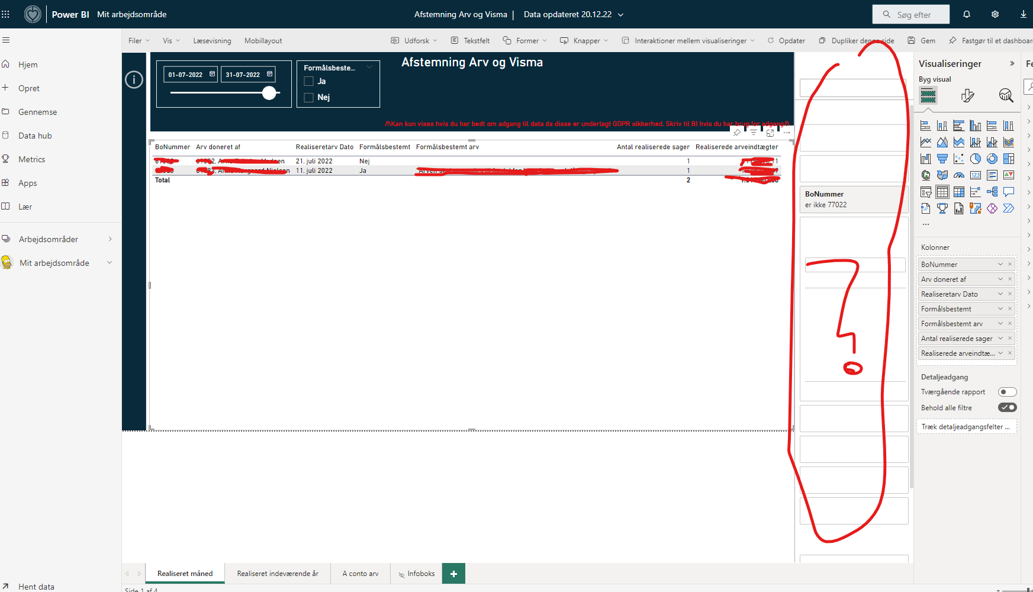Open the Vis dropdown menu

[x=171, y=41]
